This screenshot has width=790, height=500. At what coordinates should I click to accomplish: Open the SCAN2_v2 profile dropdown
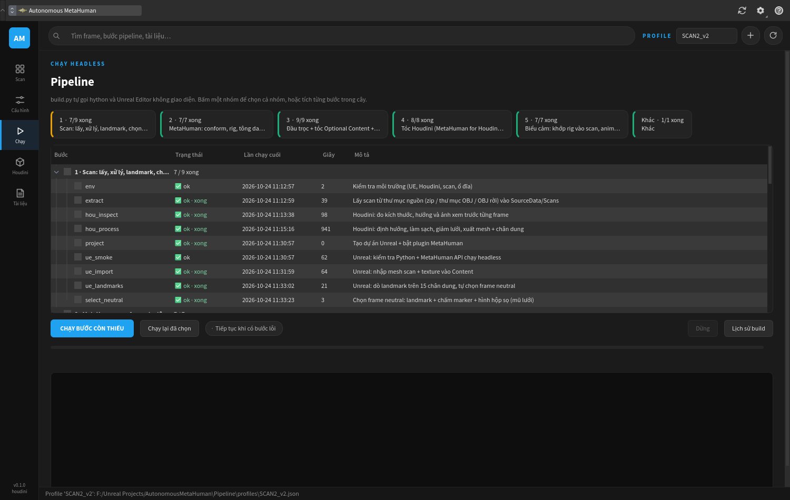[706, 36]
